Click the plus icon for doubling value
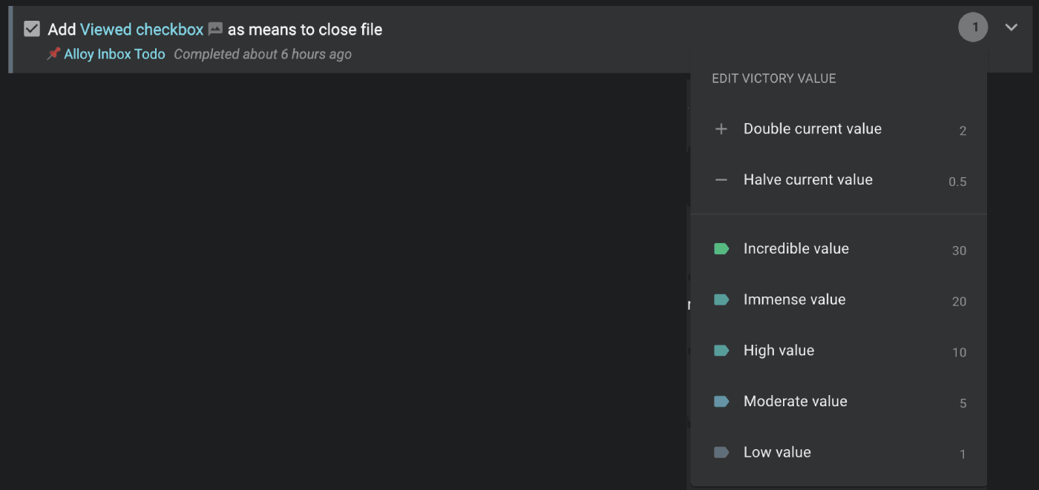Viewport: 1039px width, 490px height. [x=721, y=129]
